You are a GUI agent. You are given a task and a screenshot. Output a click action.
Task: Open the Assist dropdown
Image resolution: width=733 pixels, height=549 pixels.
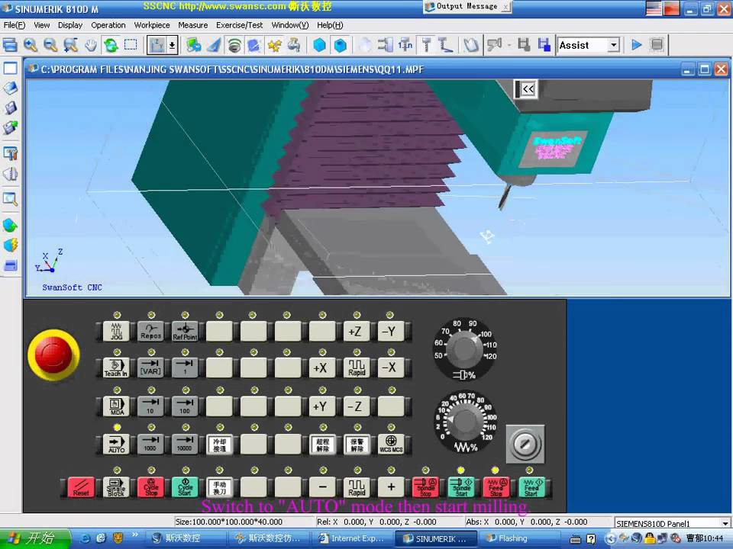(x=614, y=45)
